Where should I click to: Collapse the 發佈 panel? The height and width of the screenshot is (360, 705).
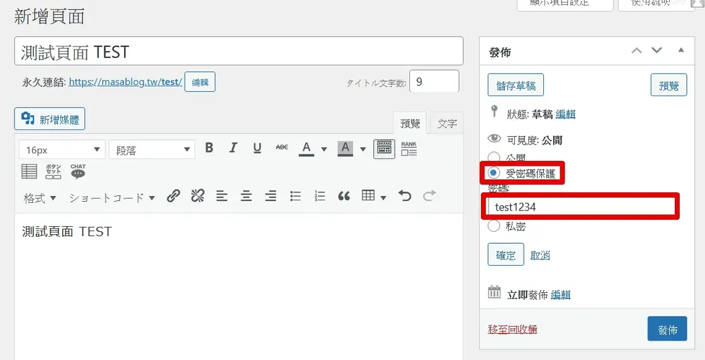[x=681, y=50]
